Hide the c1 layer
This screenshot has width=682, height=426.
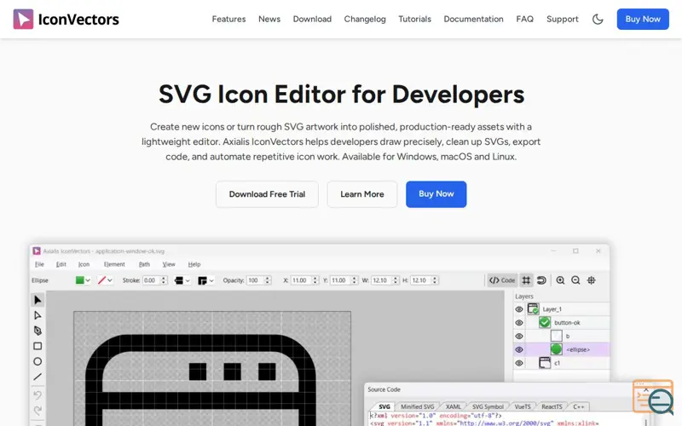click(519, 364)
